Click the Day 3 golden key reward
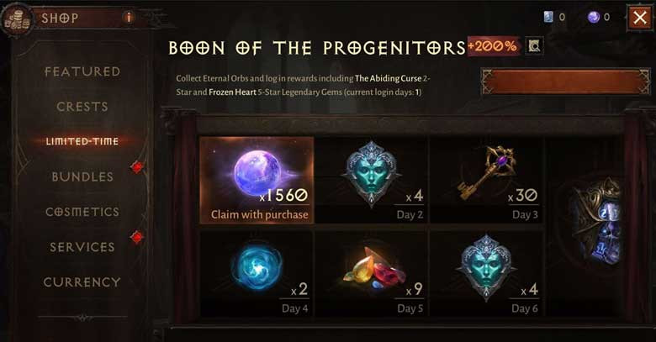The height and width of the screenshot is (342, 656). pyautogui.click(x=487, y=172)
